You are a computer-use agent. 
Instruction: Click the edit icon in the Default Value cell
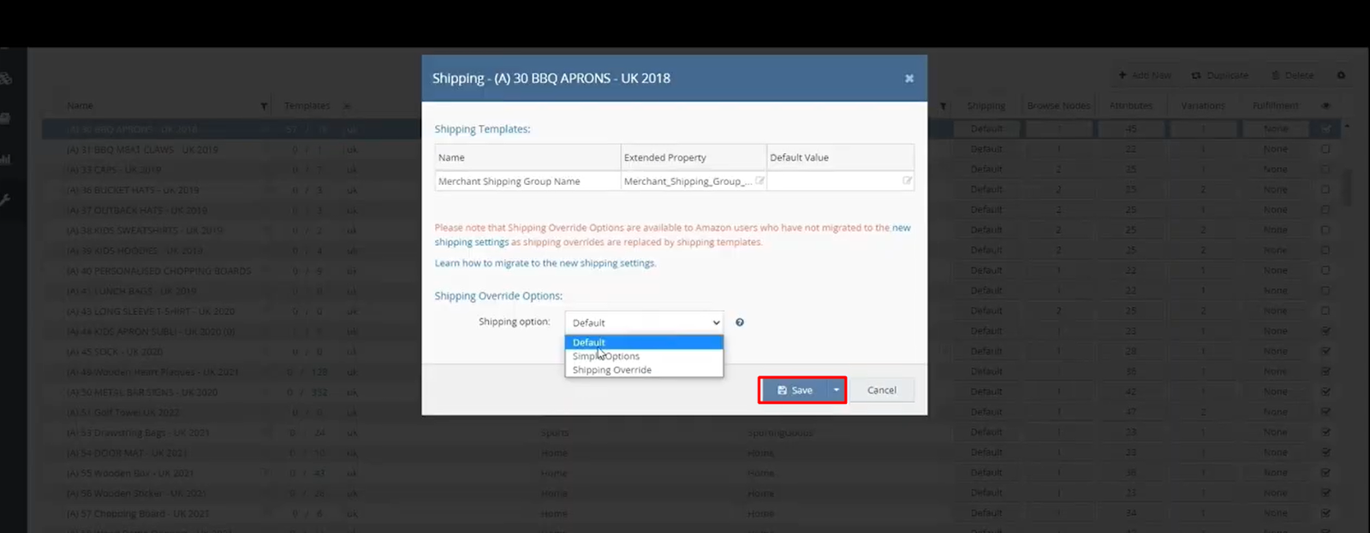coord(907,181)
